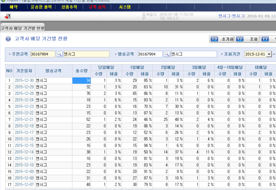The width and height of the screenshot is (276, 190).
Task: Click 엔시그 customer cell in row 9
Action: pos(54,132)
